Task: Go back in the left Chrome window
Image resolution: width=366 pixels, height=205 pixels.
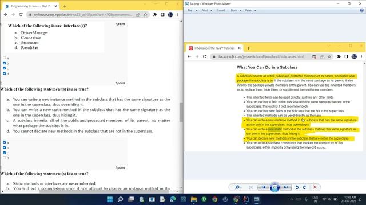Action: point(6,14)
